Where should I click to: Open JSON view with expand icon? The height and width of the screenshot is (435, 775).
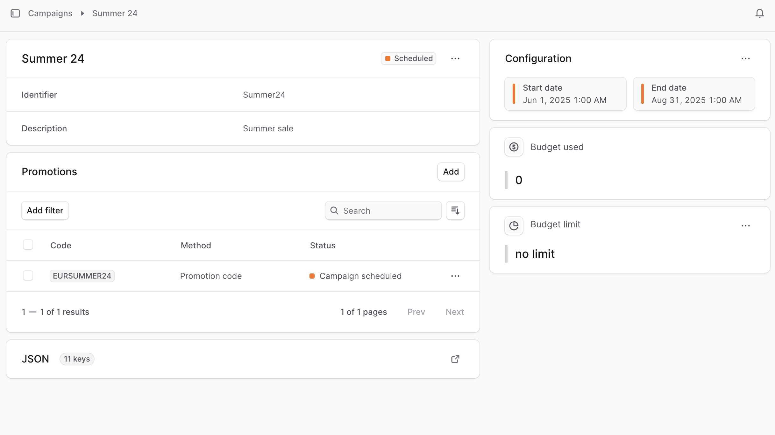(x=455, y=359)
